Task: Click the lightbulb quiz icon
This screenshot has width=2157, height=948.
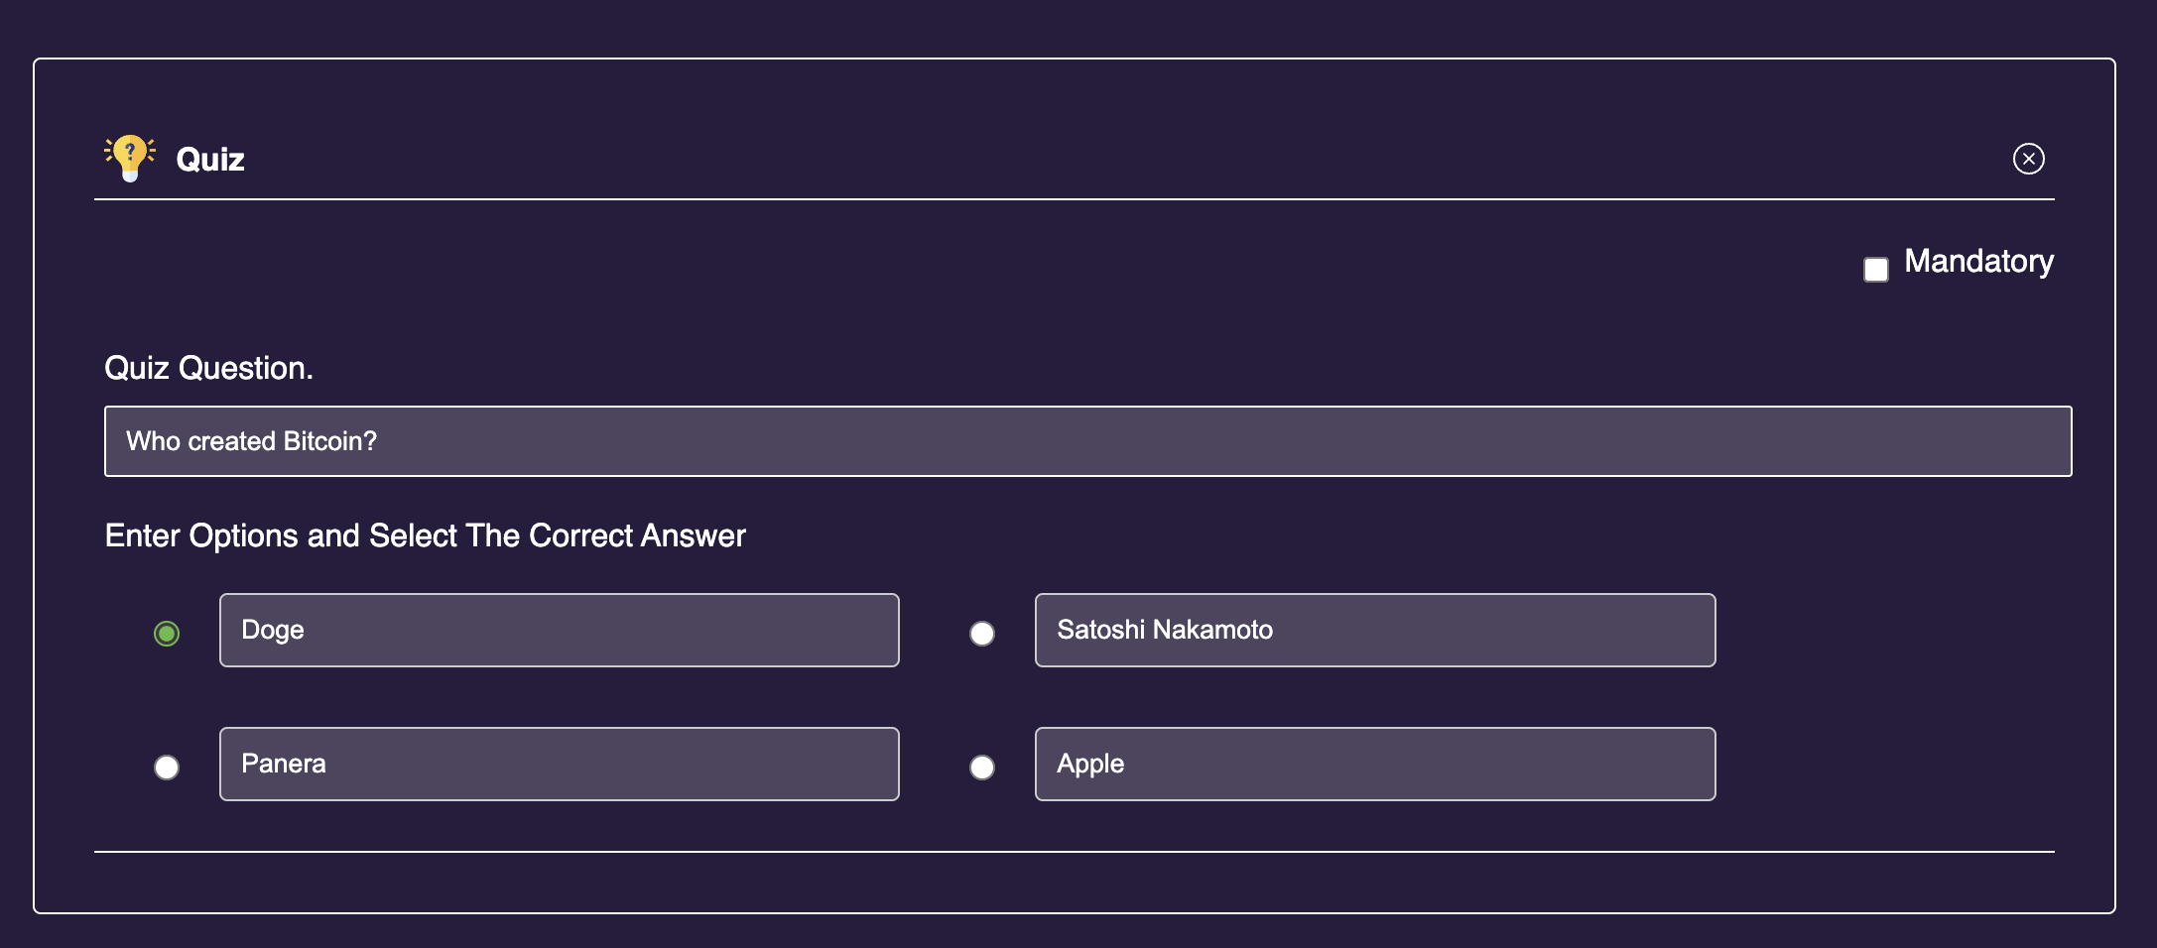Action: pyautogui.click(x=130, y=159)
